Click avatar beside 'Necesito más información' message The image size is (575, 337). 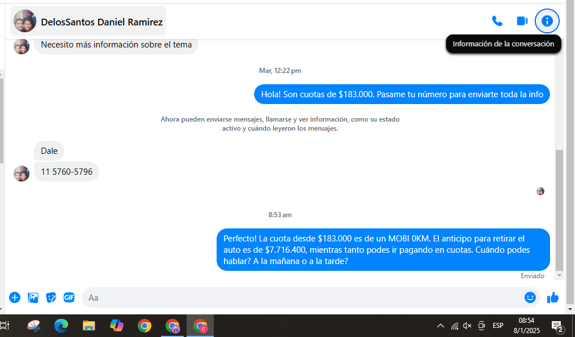[x=22, y=47]
